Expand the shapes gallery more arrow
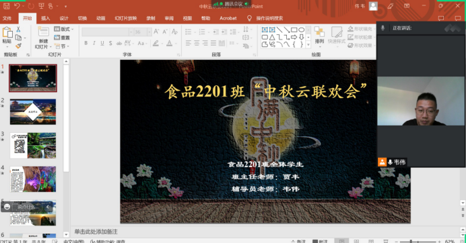Screen dimensions: 466x243 click(x=308, y=45)
